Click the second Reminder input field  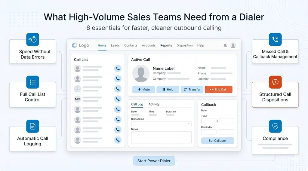[x=226, y=132]
